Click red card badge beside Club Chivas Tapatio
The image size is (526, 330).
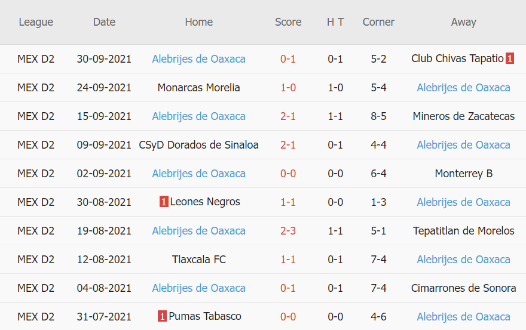(510, 58)
